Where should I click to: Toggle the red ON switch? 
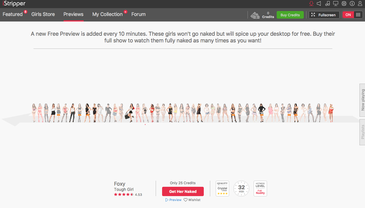pos(352,15)
